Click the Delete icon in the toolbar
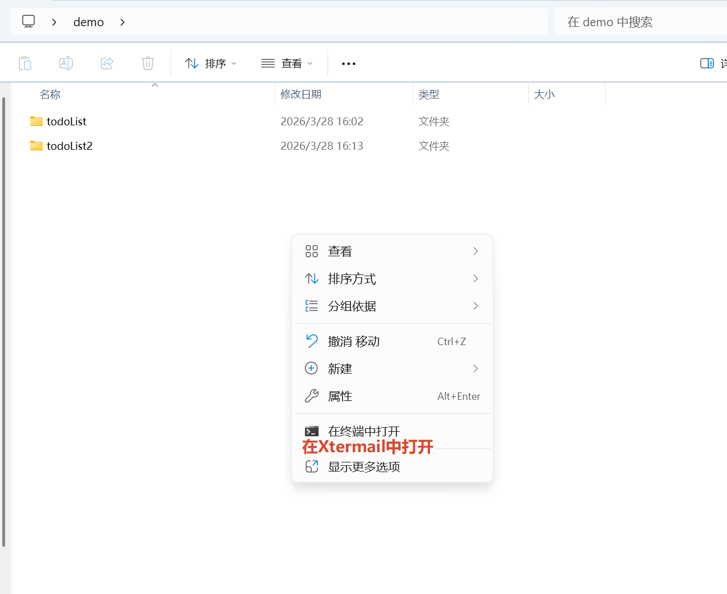727x594 pixels. click(x=148, y=63)
